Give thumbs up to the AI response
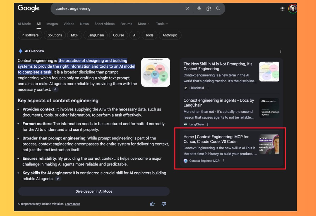 pos(152,204)
